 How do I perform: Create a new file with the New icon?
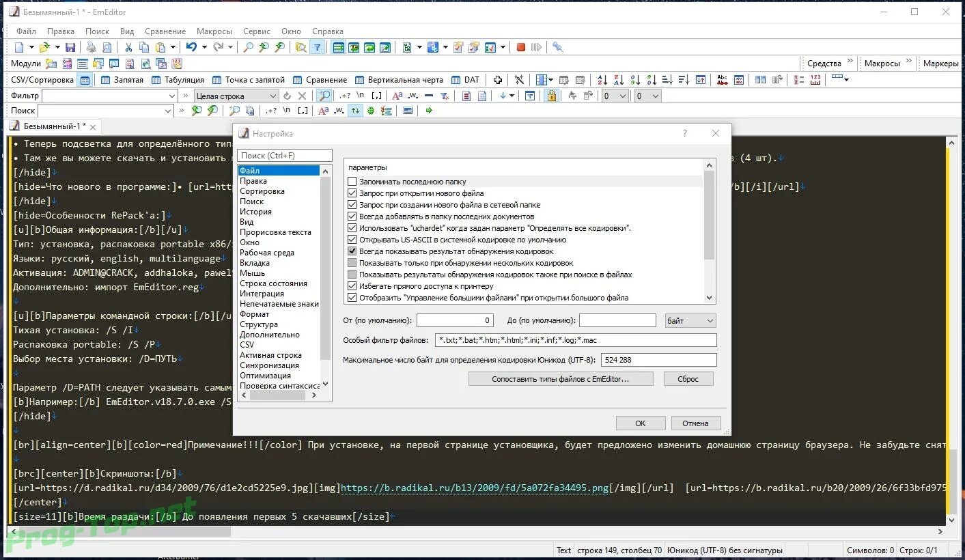click(x=18, y=47)
